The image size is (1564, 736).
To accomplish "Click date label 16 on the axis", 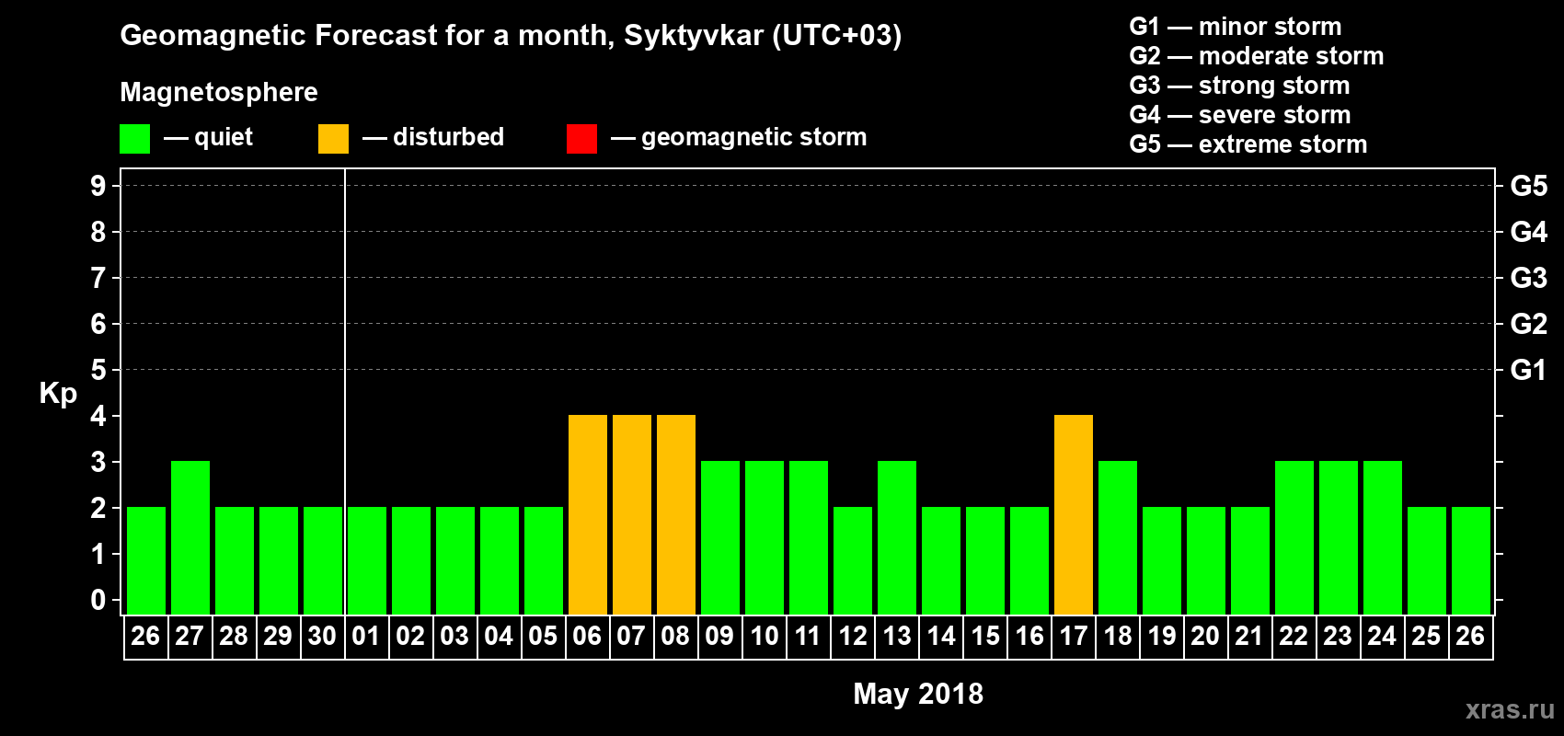I will point(1029,636).
